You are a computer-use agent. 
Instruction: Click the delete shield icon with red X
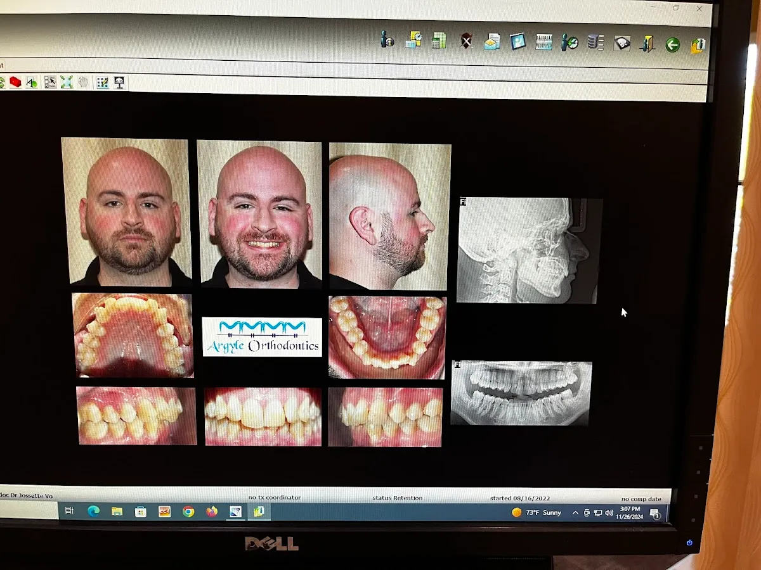[466, 41]
